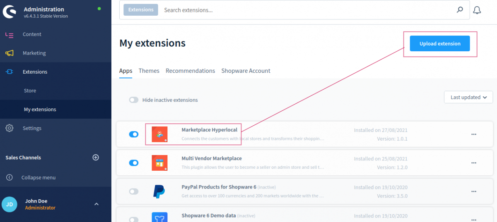Open notifications bell icon
The image size is (497, 222).
click(477, 10)
